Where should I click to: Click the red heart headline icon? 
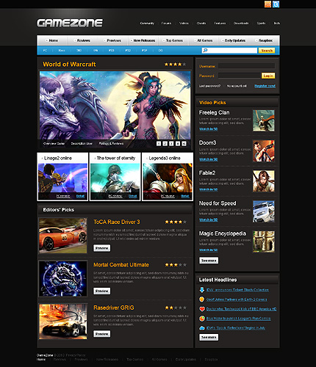(201, 309)
